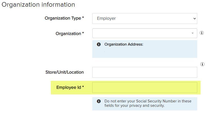Open the Organization Type dropdown

coord(144,19)
